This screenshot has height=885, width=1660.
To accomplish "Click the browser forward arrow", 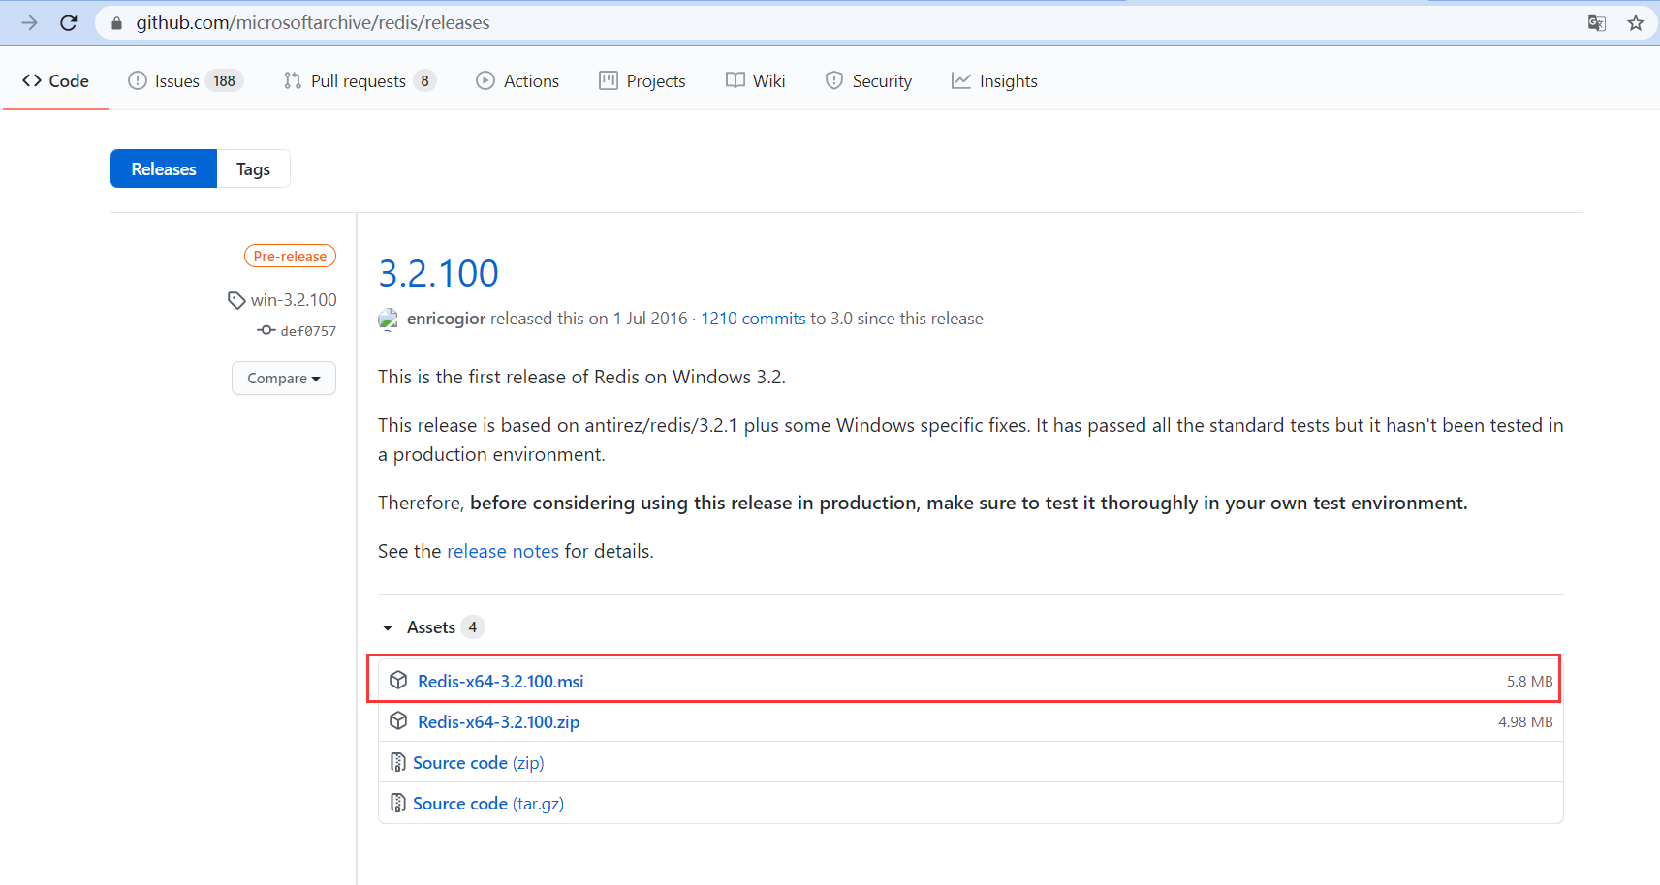I will point(29,22).
